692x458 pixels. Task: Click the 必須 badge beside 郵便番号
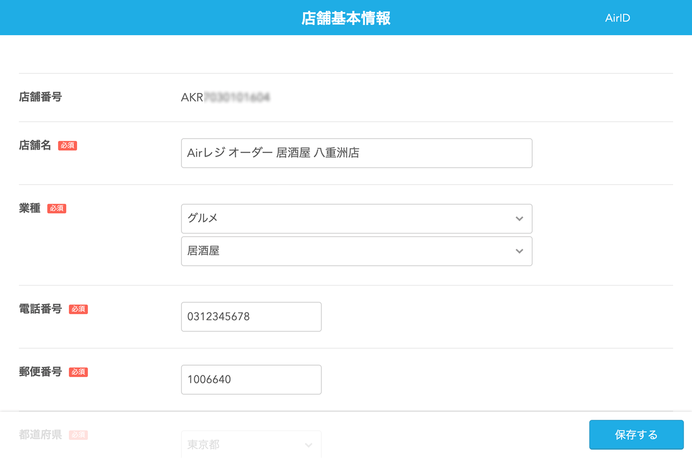(x=78, y=372)
